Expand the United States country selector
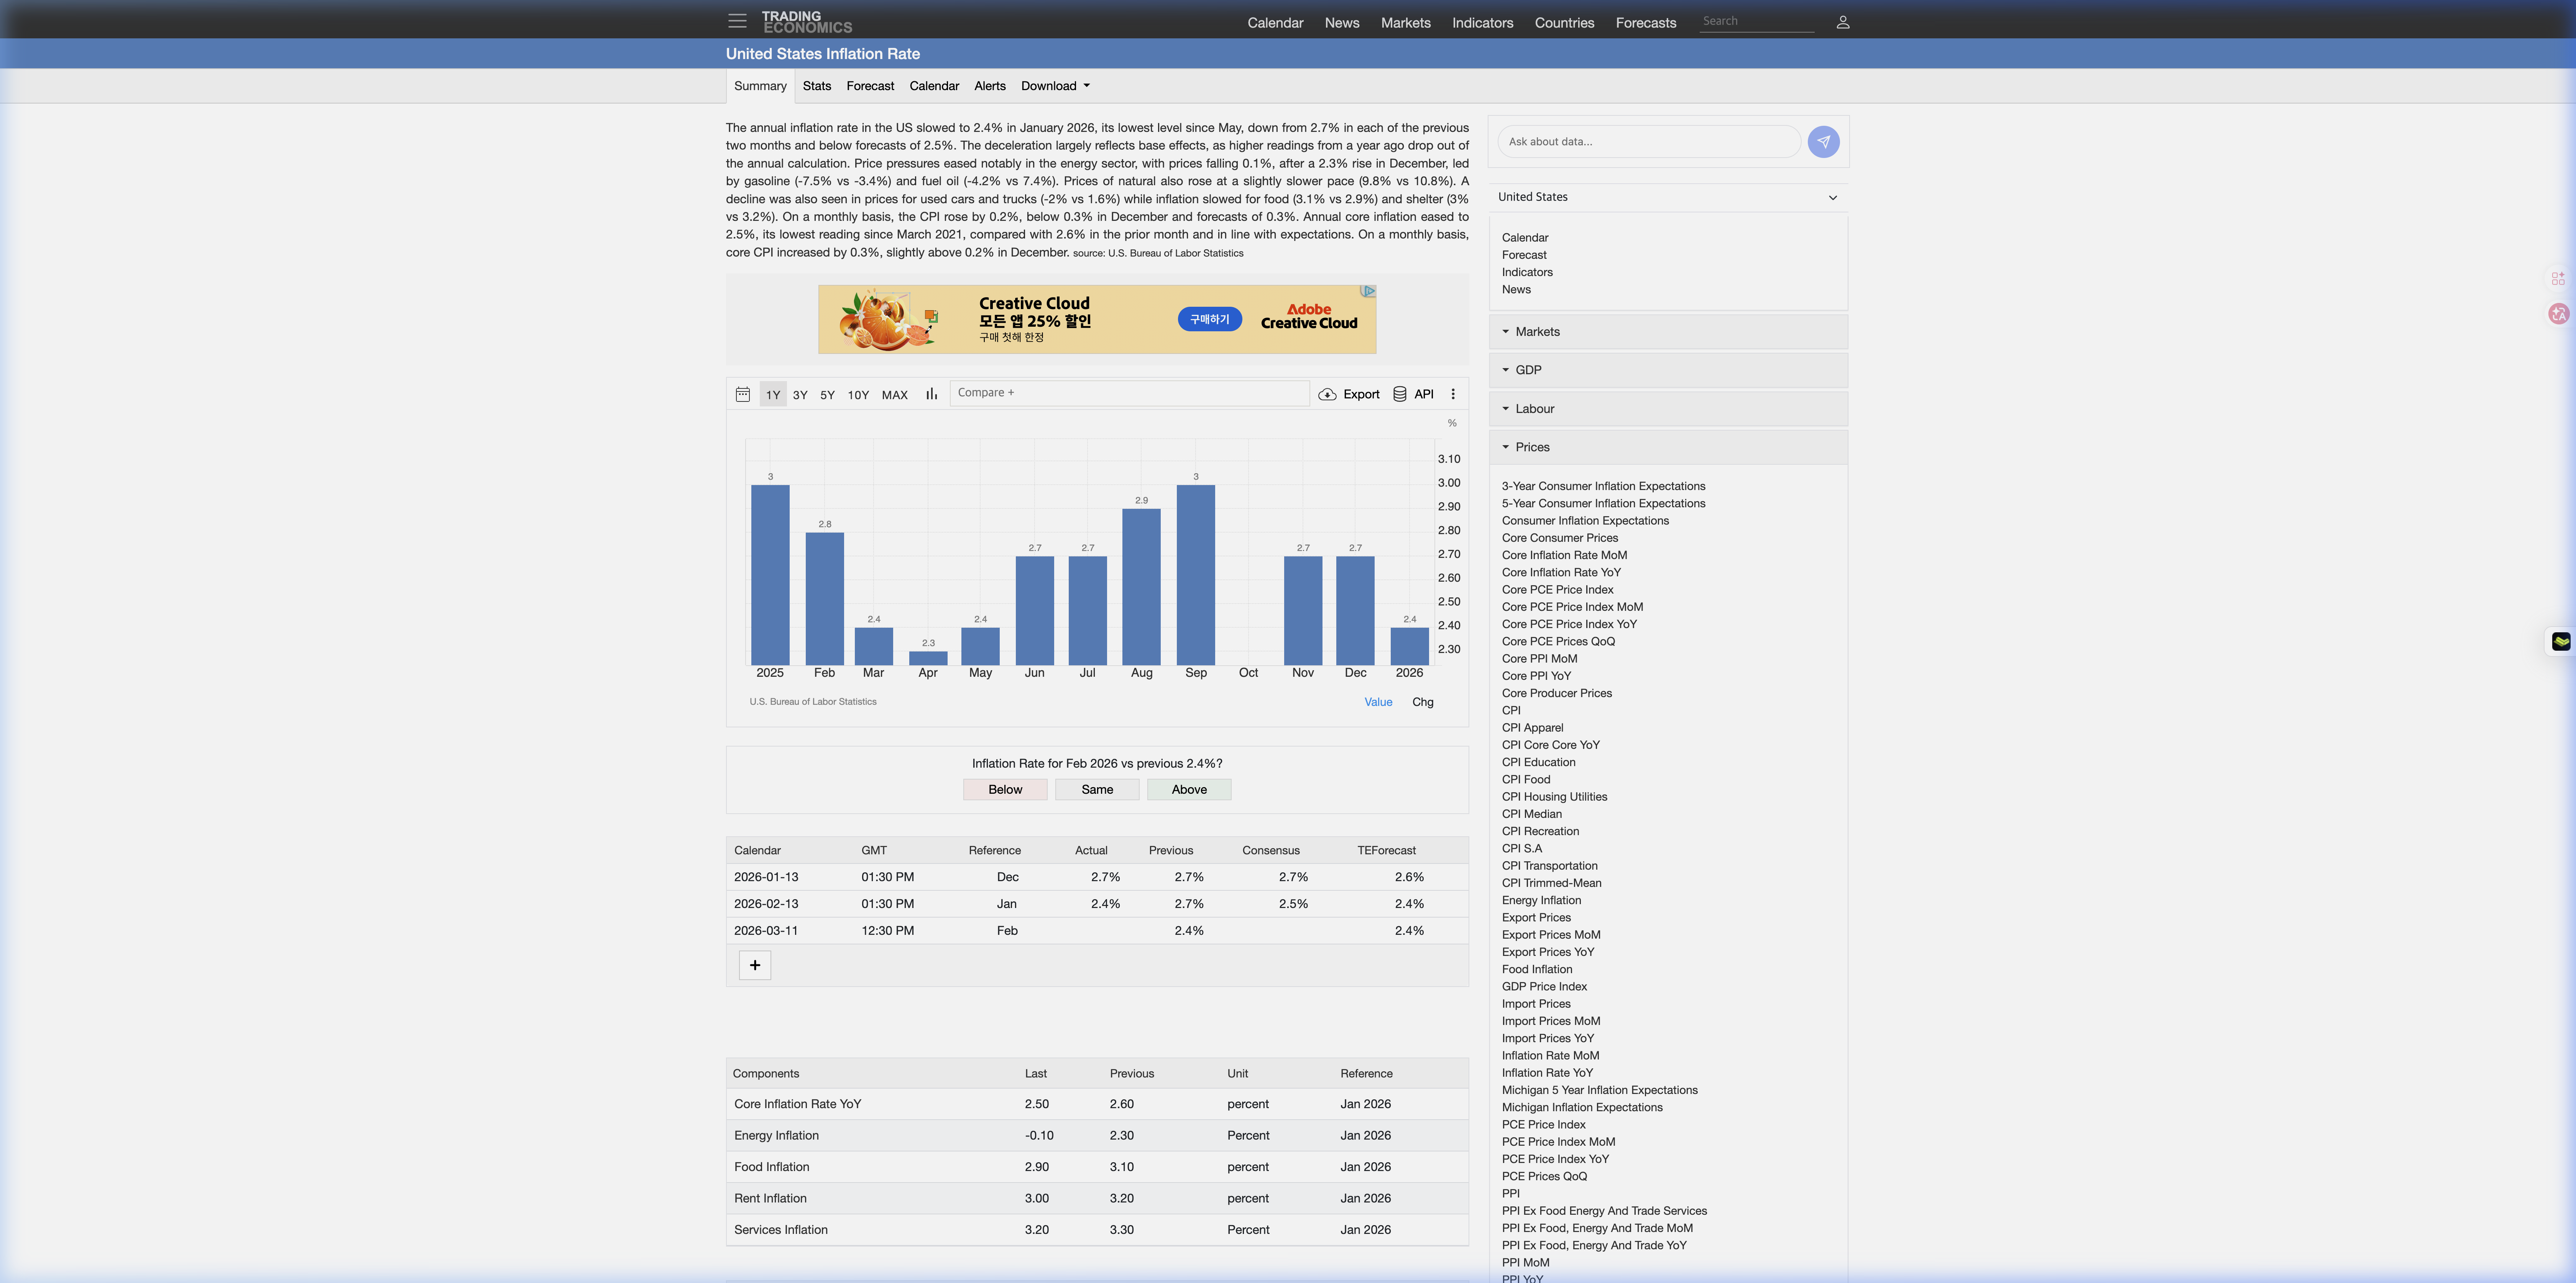This screenshot has height=1283, width=2576. tap(1667, 197)
